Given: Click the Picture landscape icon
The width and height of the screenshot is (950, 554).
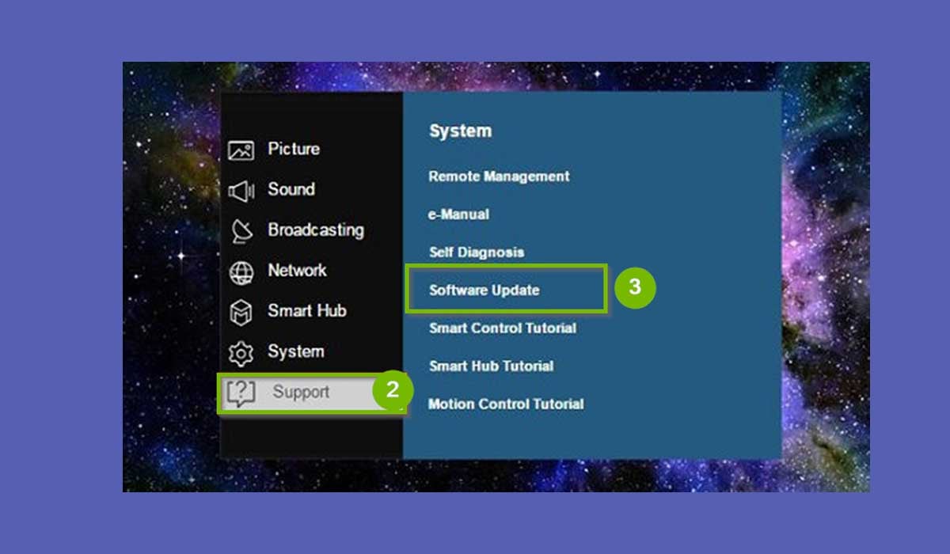Looking at the screenshot, I should tap(241, 150).
